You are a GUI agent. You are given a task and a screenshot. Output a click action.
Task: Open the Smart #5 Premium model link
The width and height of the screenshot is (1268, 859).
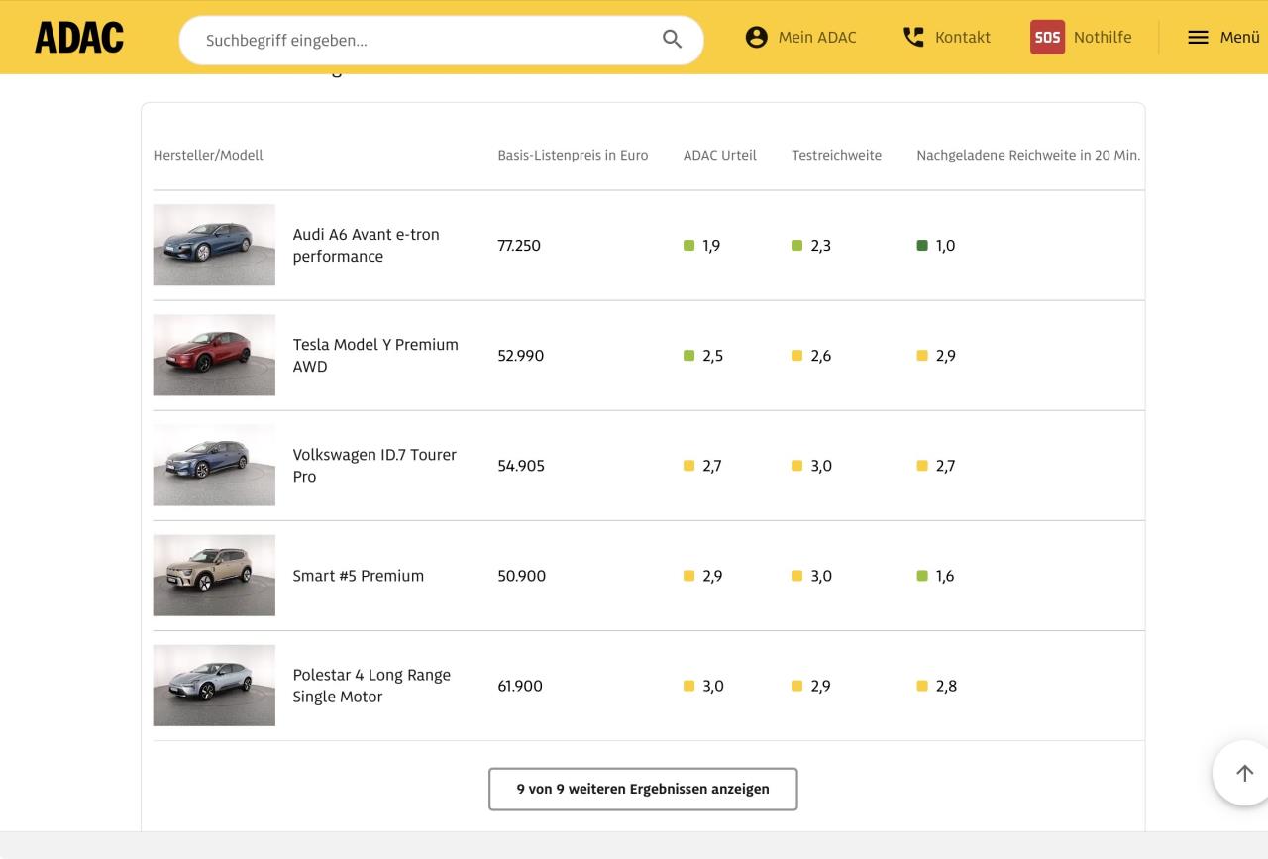358,576
